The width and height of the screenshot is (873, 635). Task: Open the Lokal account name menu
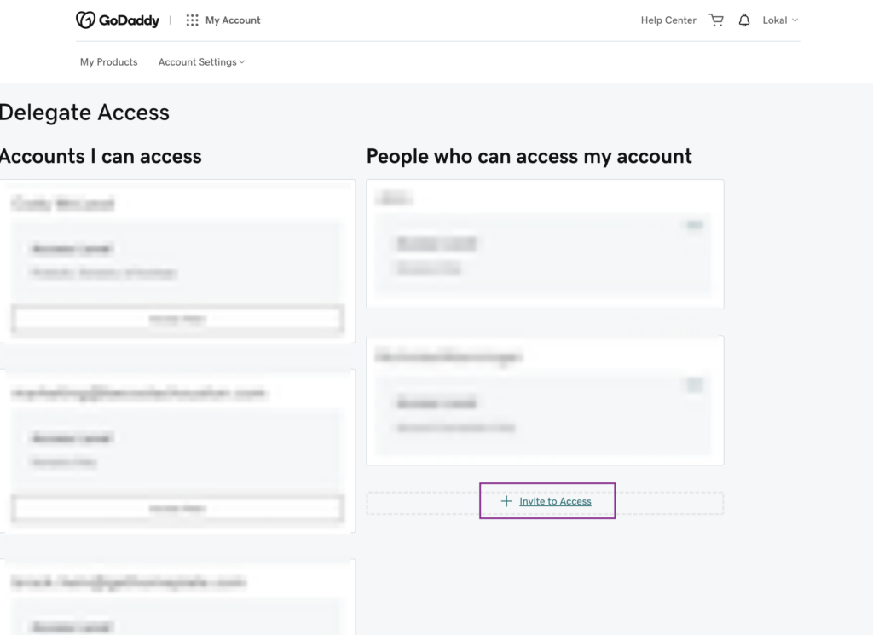coord(774,20)
